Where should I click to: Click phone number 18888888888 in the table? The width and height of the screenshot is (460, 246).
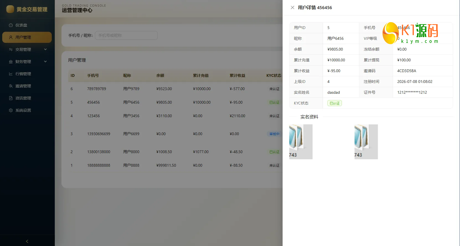click(x=99, y=165)
